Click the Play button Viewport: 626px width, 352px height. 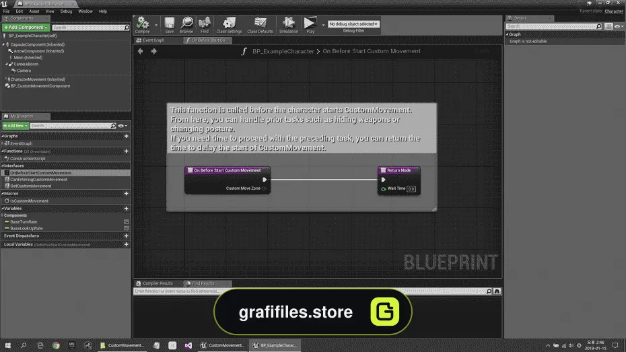[310, 25]
